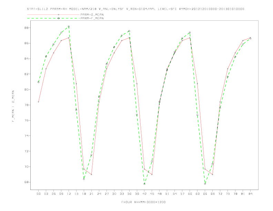Click the x-axis tick label 63
The height and width of the screenshot is (211, 273).
tap(198, 194)
